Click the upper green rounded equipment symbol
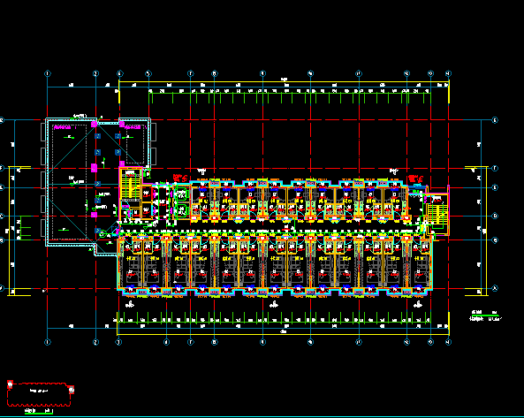The image size is (524, 418). coord(181,194)
